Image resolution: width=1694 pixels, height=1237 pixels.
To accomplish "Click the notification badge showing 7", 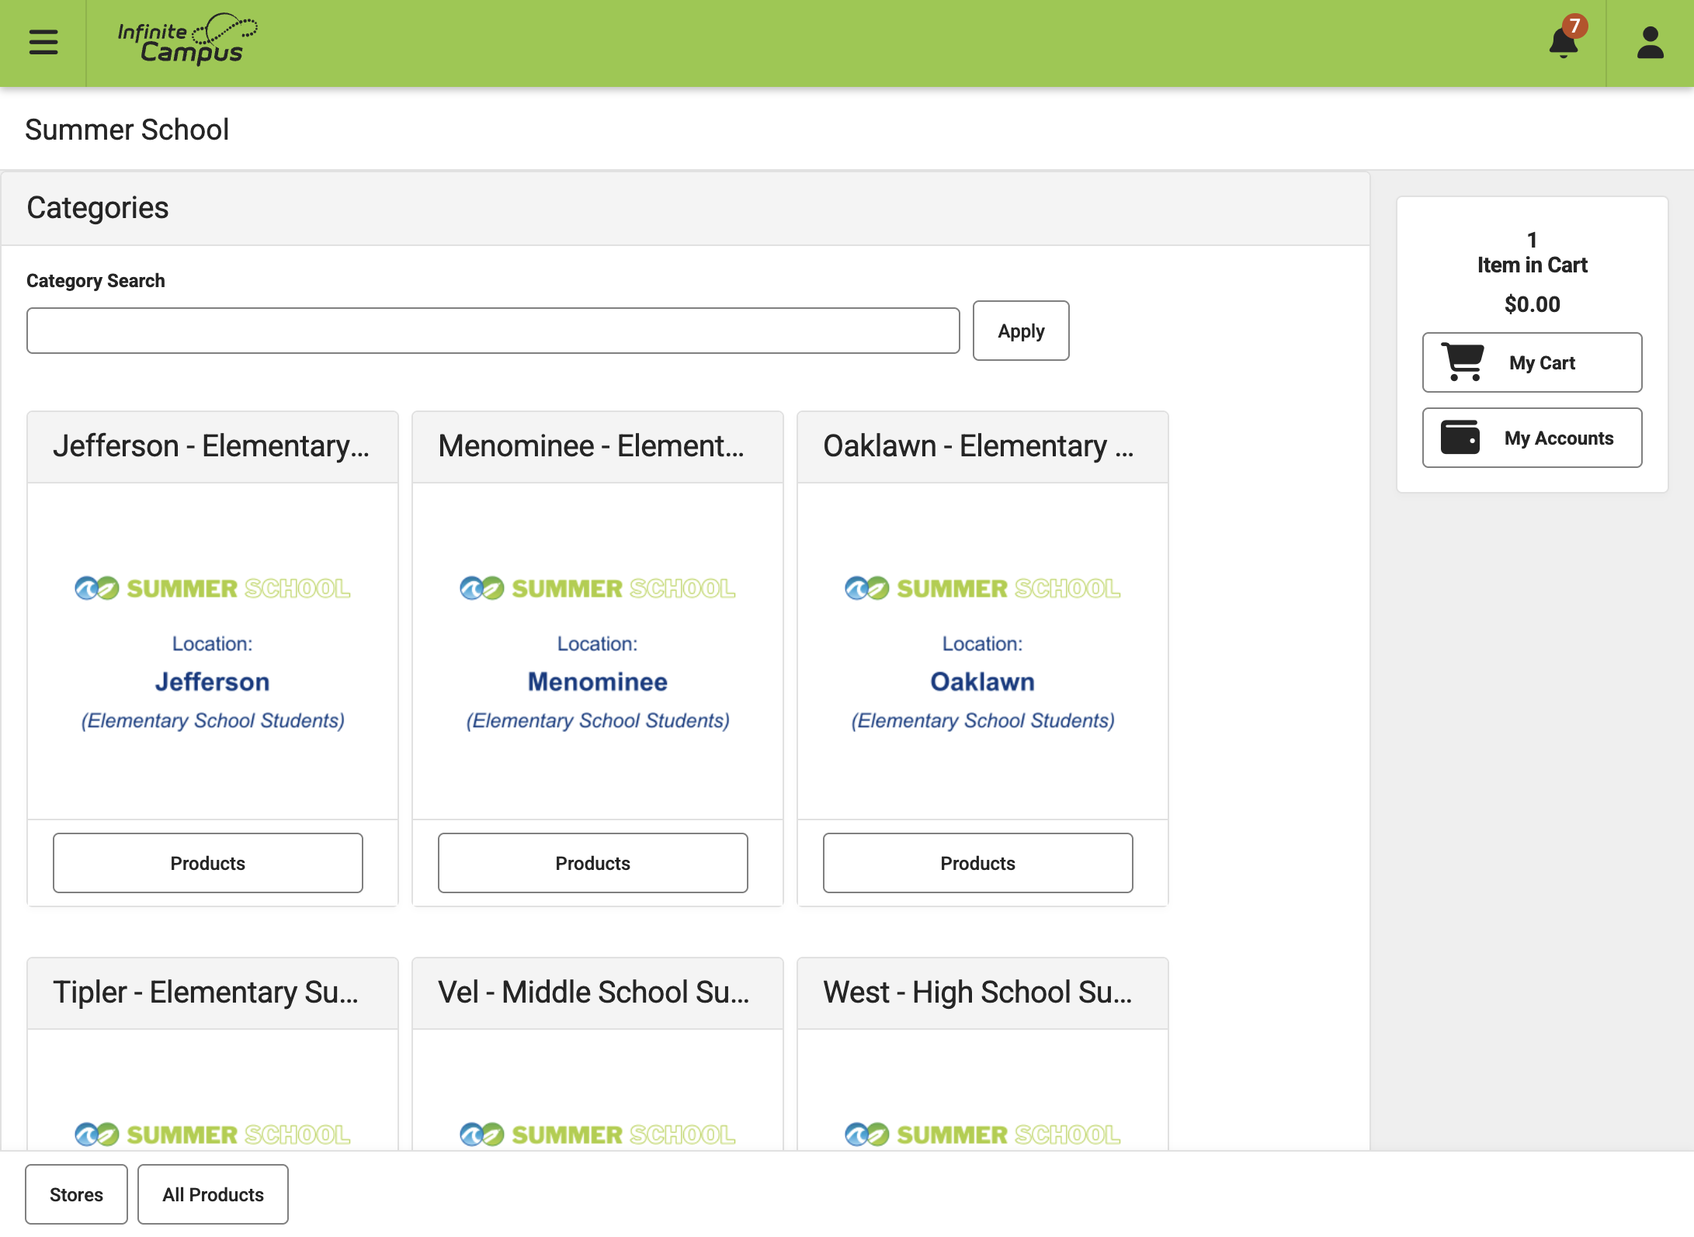I will click(1574, 26).
